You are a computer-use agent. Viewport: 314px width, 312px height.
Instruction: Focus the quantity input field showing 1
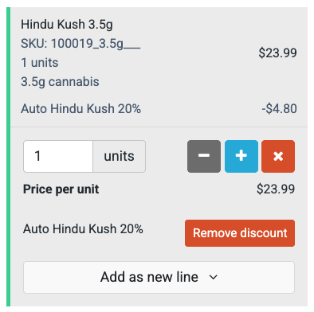tap(58, 157)
